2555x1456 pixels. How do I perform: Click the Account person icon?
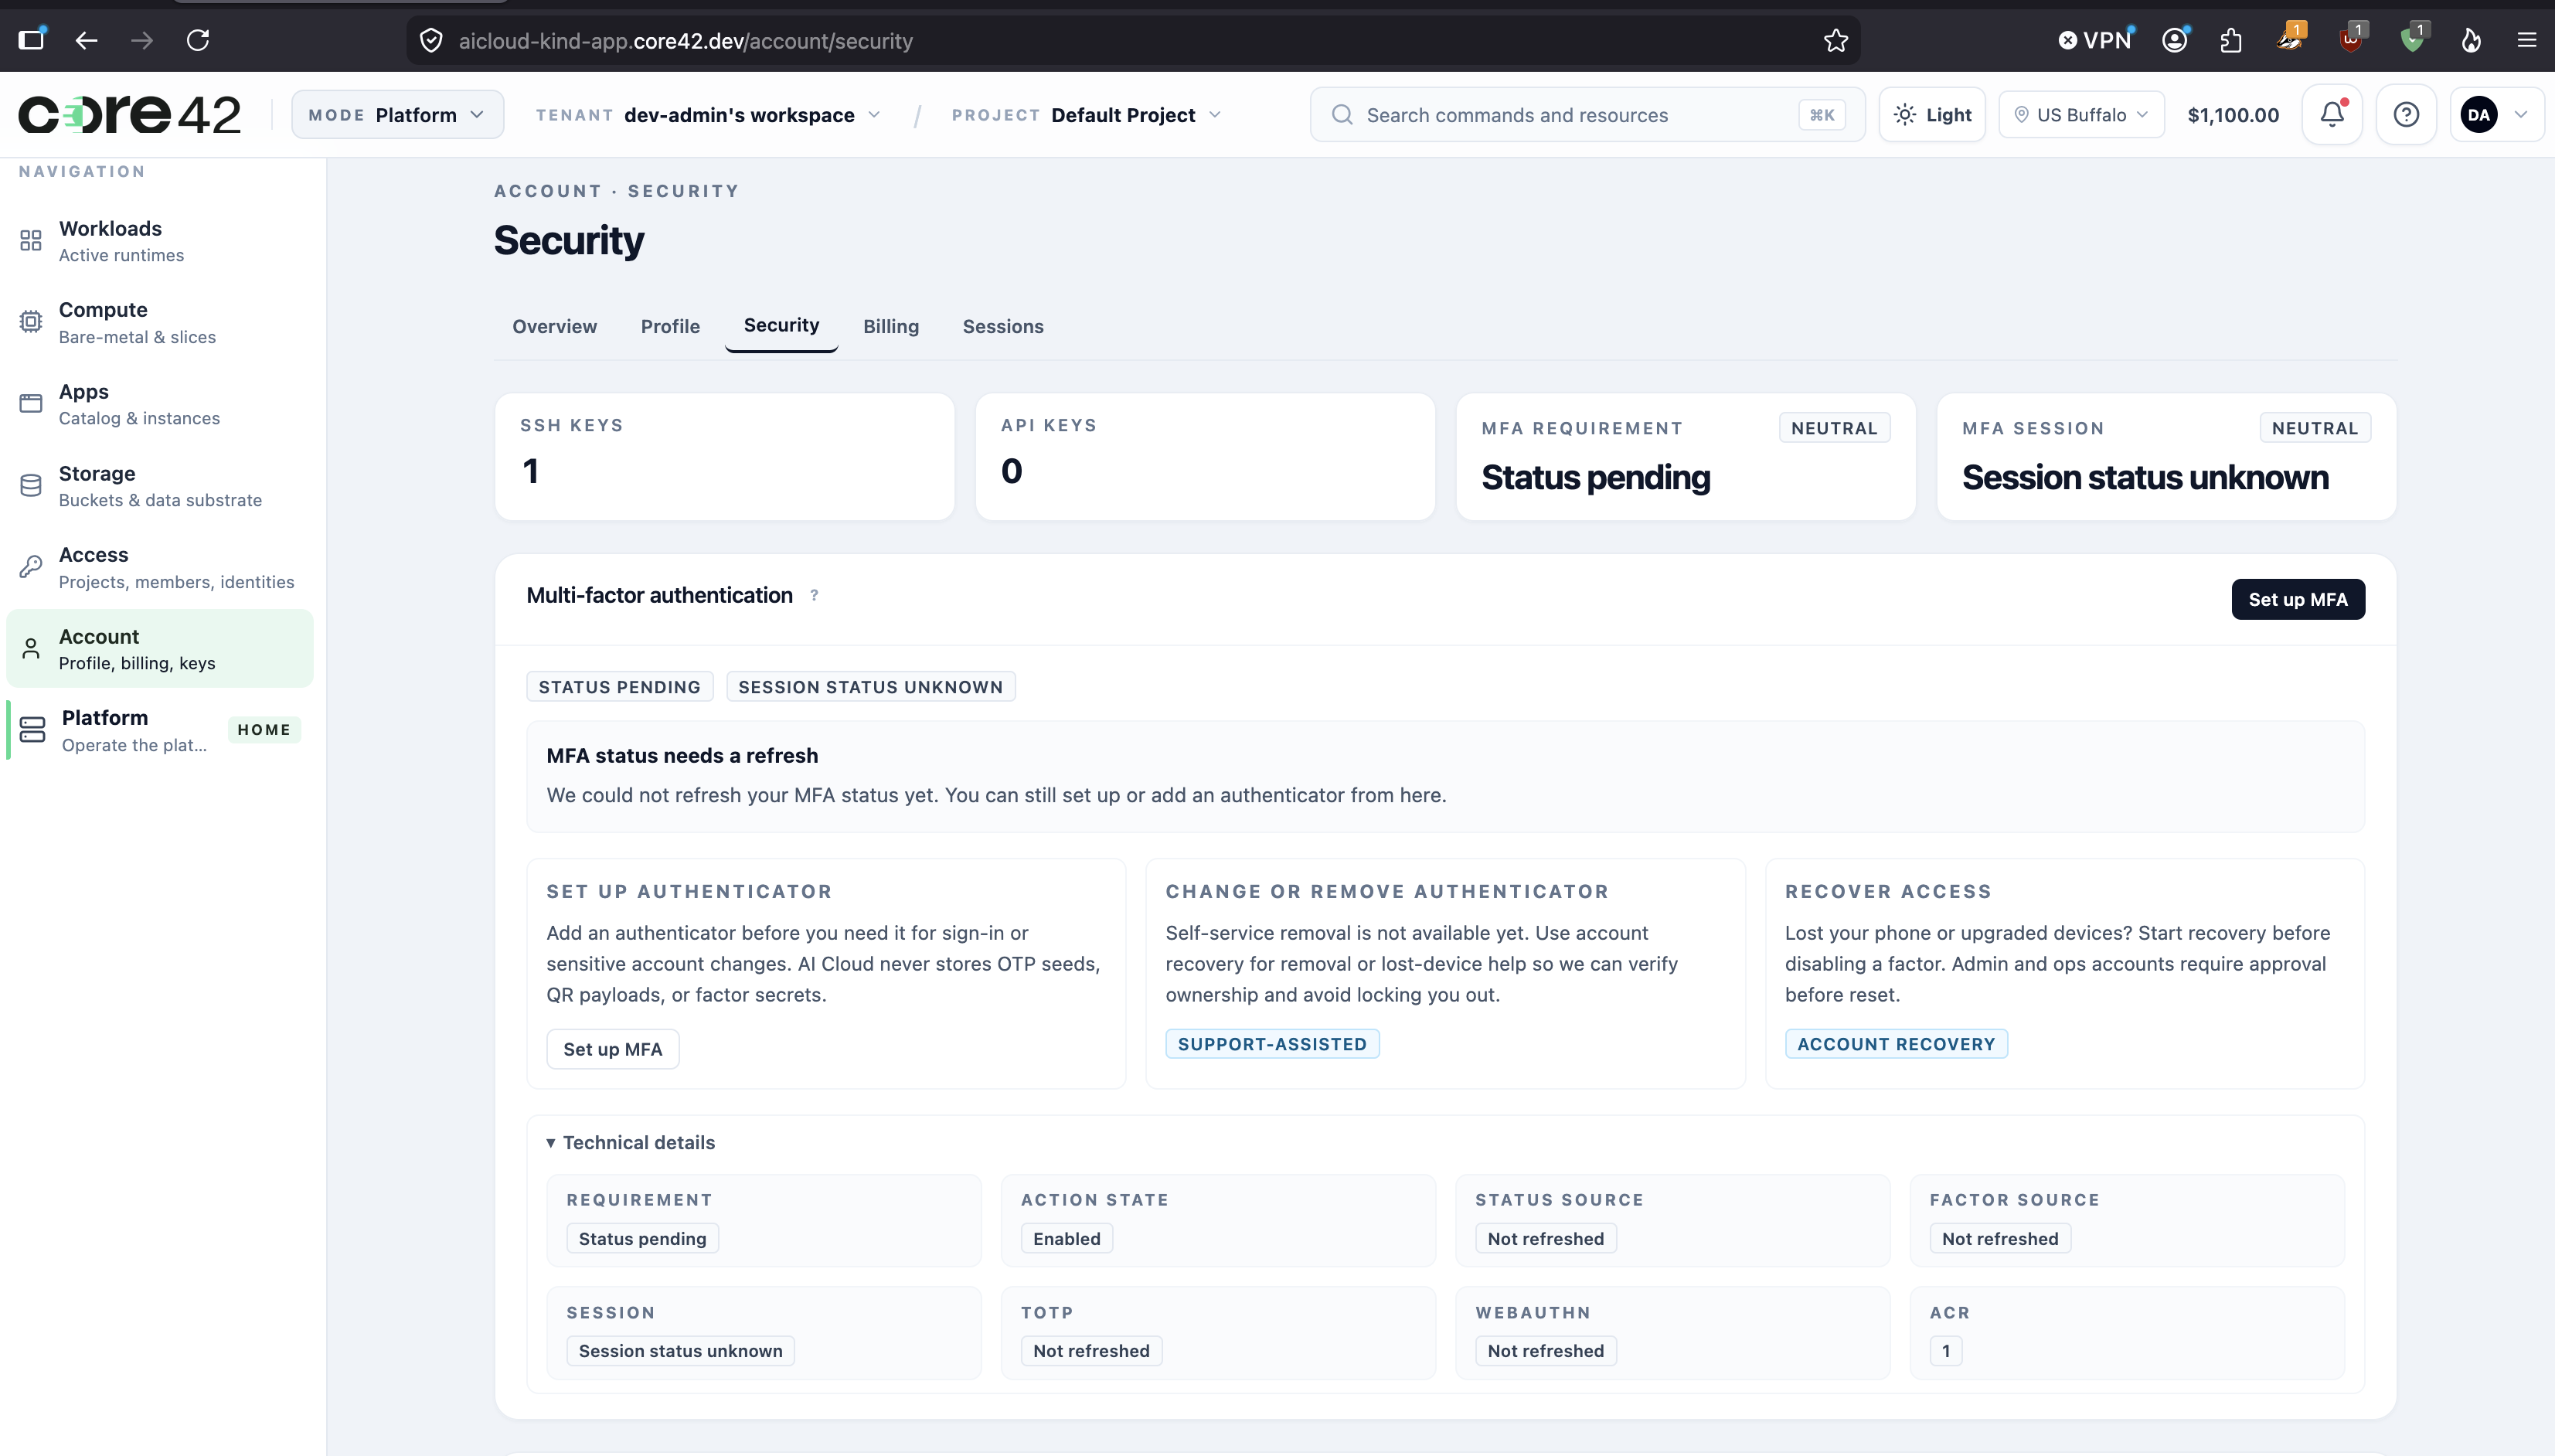point(31,649)
